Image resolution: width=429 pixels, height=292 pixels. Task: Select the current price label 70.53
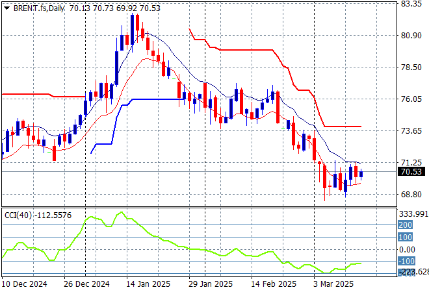[x=411, y=172]
